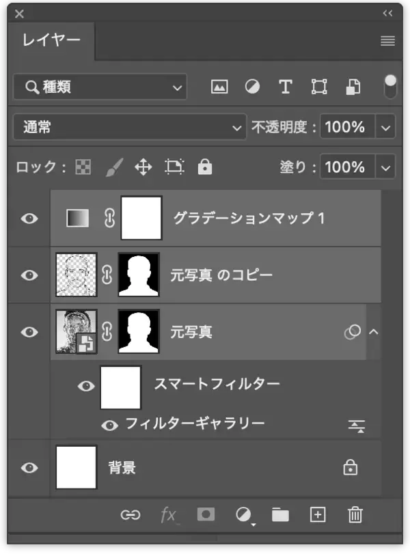The image size is (410, 554).
Task: Filter layers by adjustment layer type
Action: click(252, 87)
